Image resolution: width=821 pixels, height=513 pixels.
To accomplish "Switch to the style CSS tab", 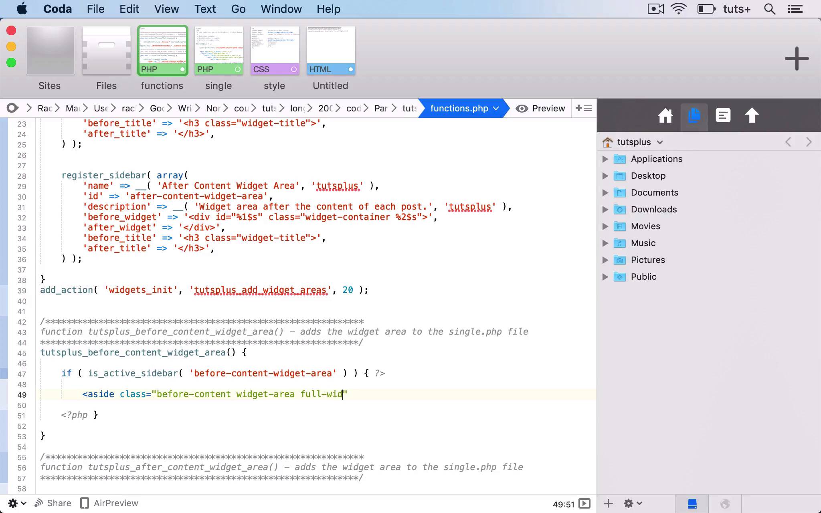I will point(274,50).
